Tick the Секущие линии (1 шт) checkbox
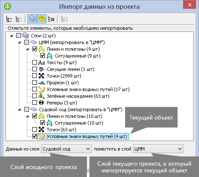Image resolution: width=199 pixels, height=177 pixels. pyautogui.click(x=34, y=69)
